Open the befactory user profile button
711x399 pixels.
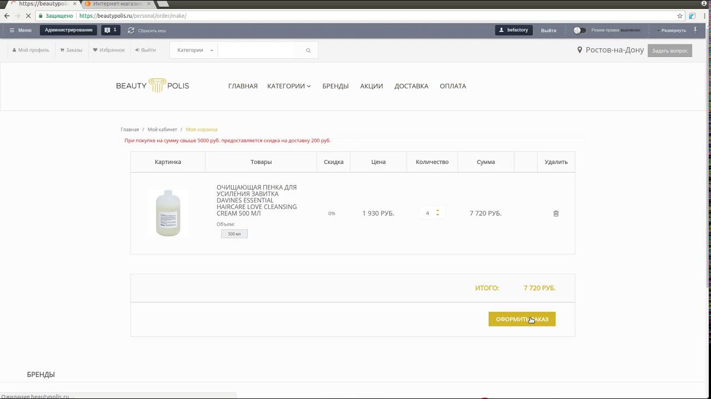tap(514, 30)
